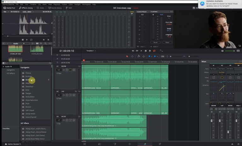Open the 10x zoom dropdown
Image resolution: width=242 pixels, height=146 pixels.
click(6, 12)
